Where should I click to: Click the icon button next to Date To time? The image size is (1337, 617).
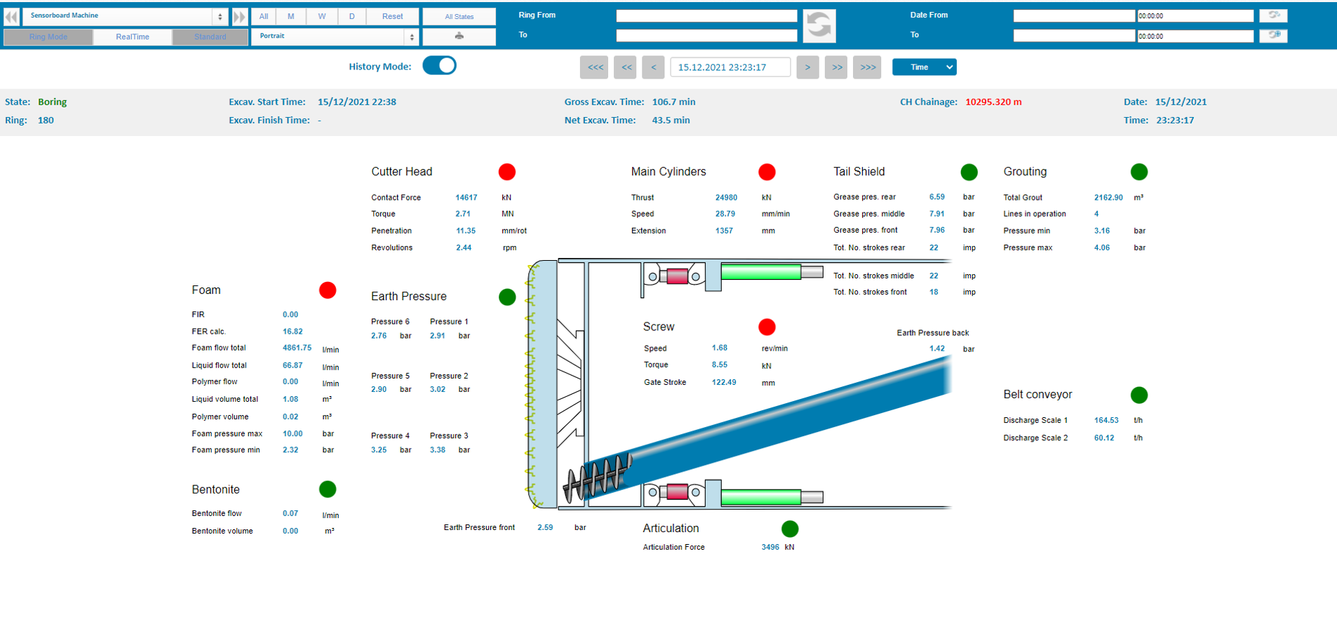[x=1272, y=35]
